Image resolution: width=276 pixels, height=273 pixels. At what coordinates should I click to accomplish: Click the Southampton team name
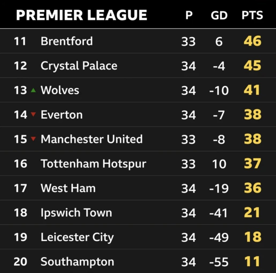(77, 262)
